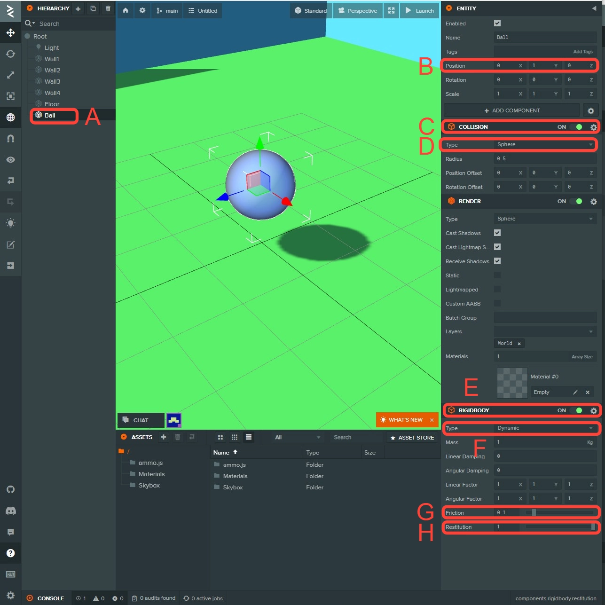
Task: Open the Perspective camera menu
Action: tap(358, 10)
